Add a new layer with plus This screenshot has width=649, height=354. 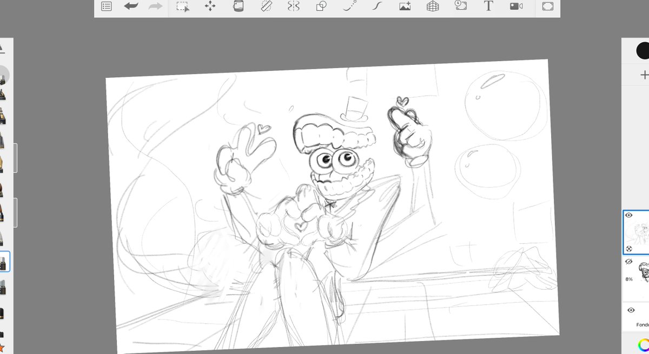(x=644, y=75)
